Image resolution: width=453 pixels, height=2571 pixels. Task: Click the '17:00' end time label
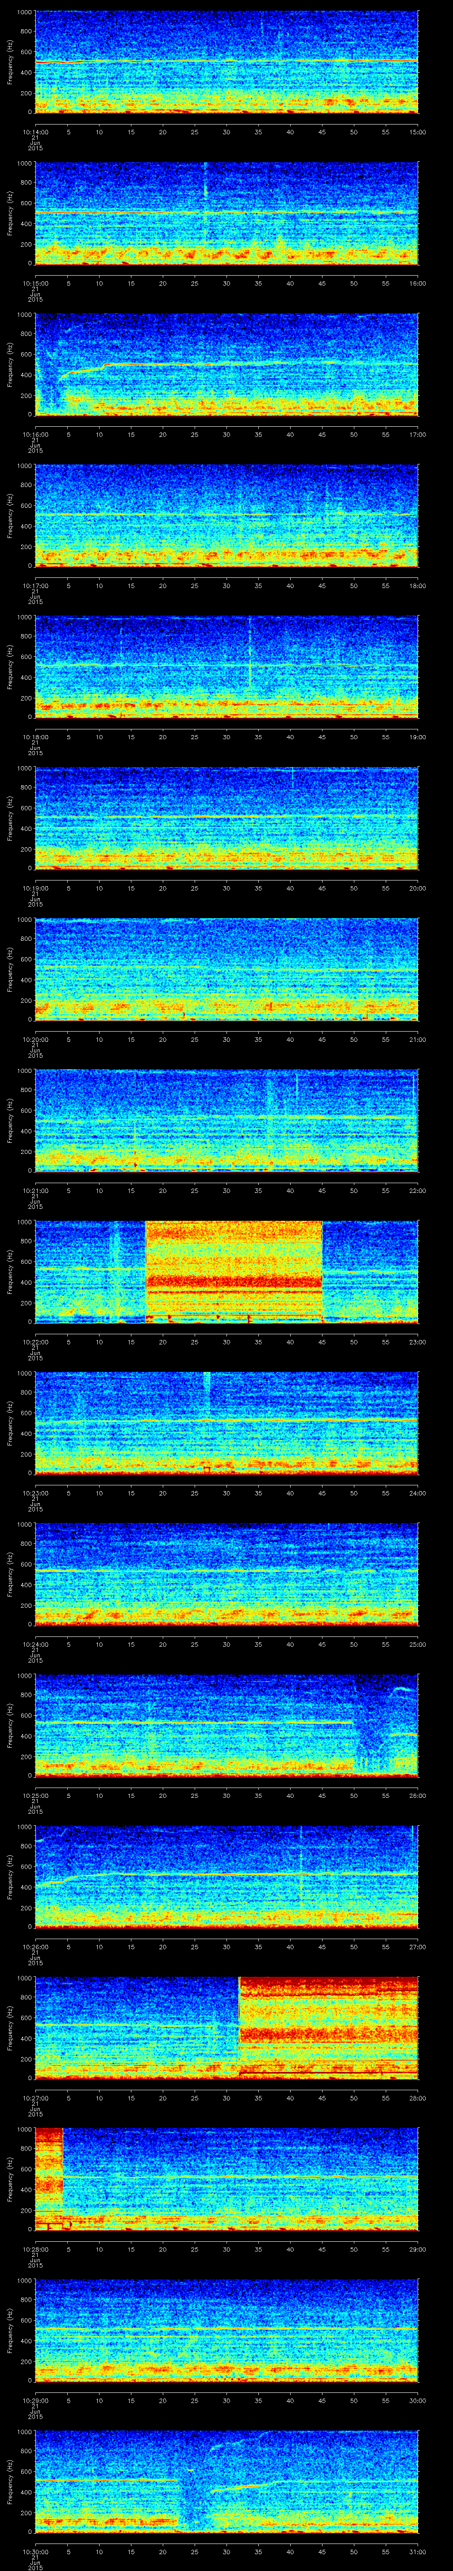[417, 433]
